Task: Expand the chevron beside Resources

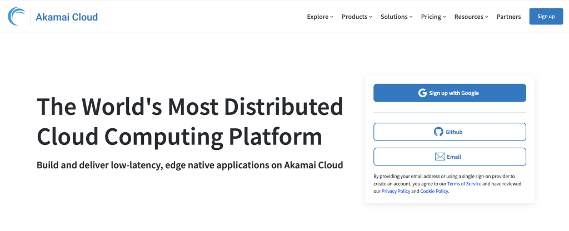Action: click(486, 17)
